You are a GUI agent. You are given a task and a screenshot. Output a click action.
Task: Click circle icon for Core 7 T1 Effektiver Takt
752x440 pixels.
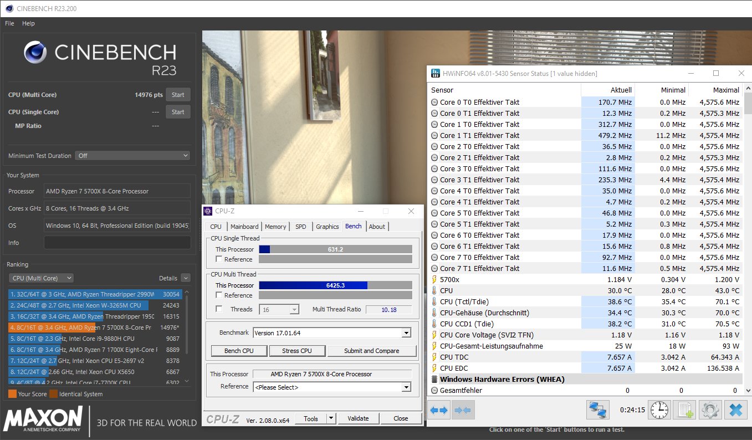tap(434, 268)
